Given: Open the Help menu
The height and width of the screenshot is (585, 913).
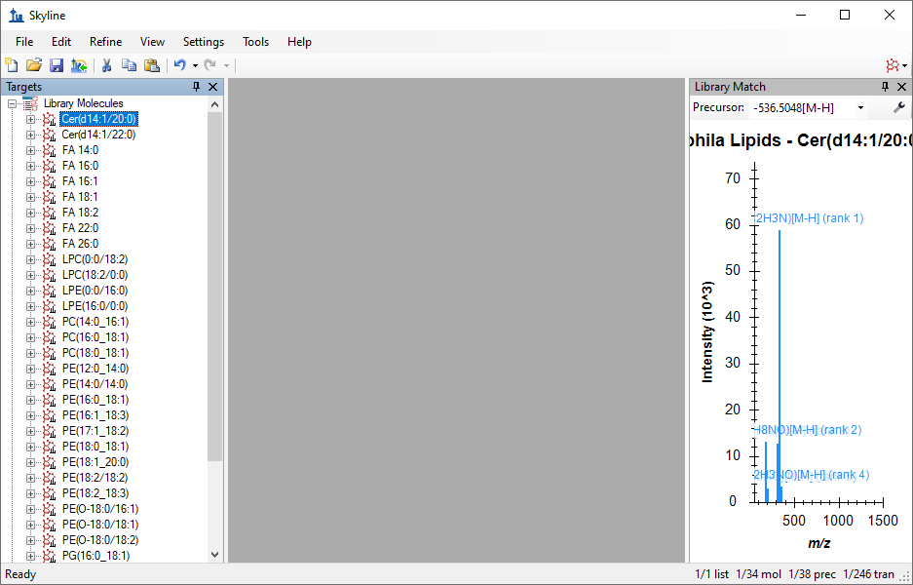Looking at the screenshot, I should click(x=299, y=42).
